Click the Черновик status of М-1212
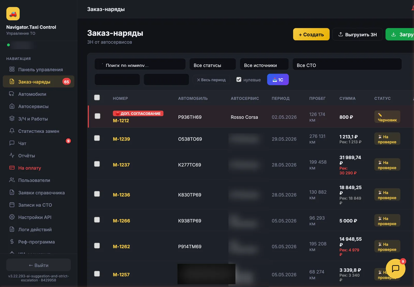 coord(387,117)
